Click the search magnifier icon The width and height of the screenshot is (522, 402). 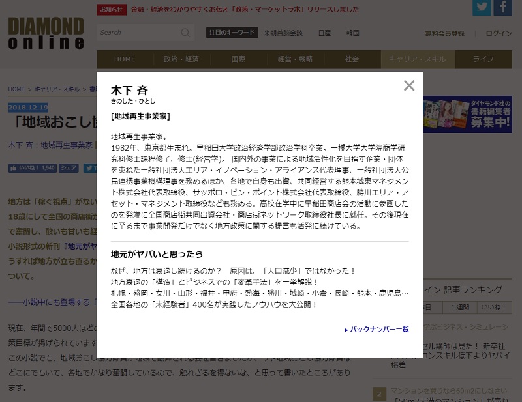[185, 33]
